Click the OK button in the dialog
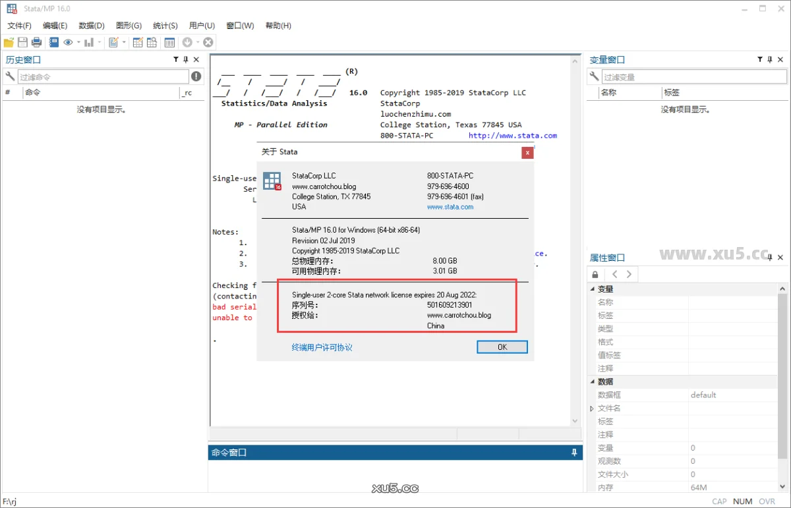791x508 pixels. pyautogui.click(x=502, y=347)
